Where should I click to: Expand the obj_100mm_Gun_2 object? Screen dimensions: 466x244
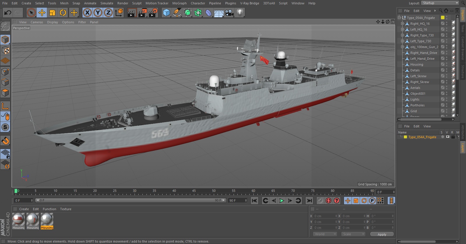(x=403, y=47)
